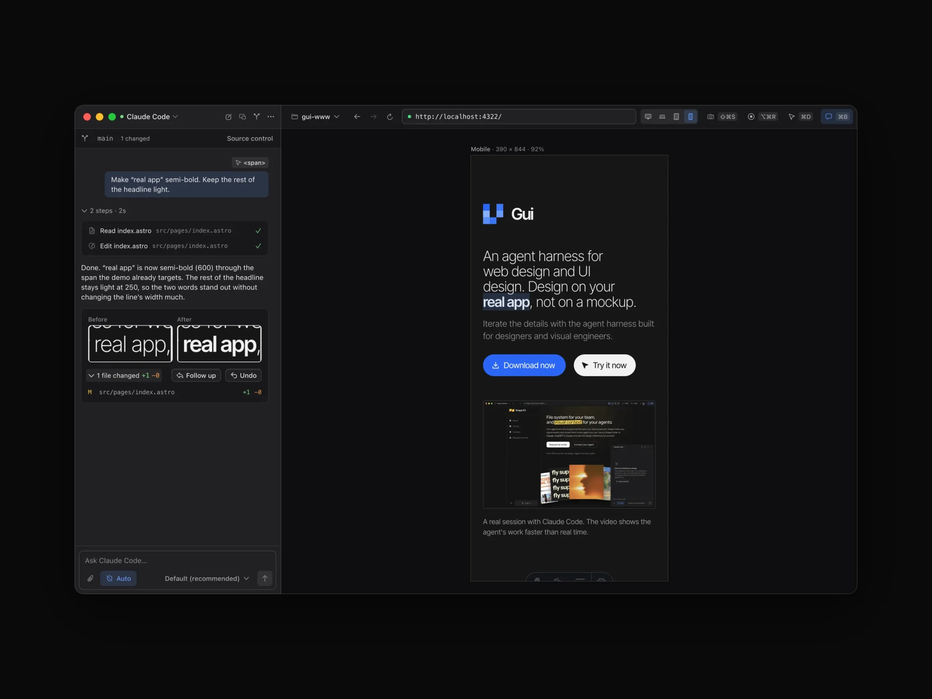Screen dimensions: 932x699
Task: Go forward with the right arrow
Action: pos(373,117)
